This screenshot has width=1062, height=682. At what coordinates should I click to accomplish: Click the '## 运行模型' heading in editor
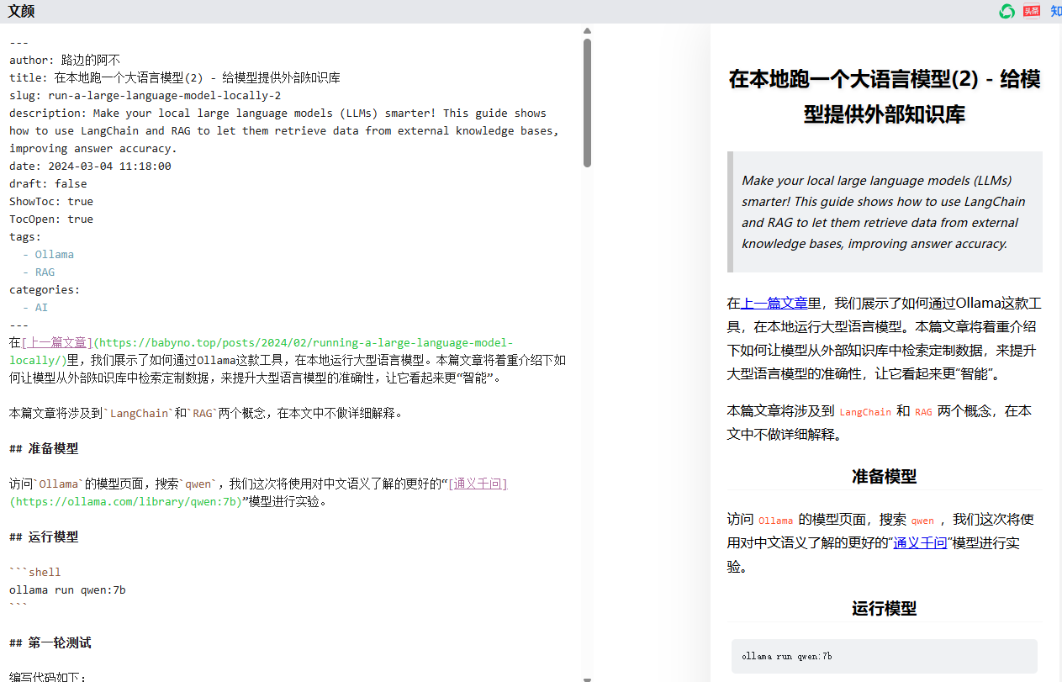[44, 537]
